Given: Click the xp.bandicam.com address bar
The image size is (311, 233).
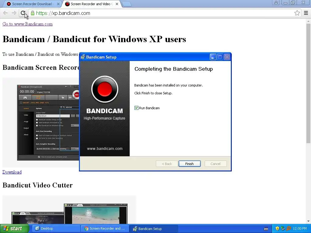Looking at the screenshot, I should tap(165, 13).
